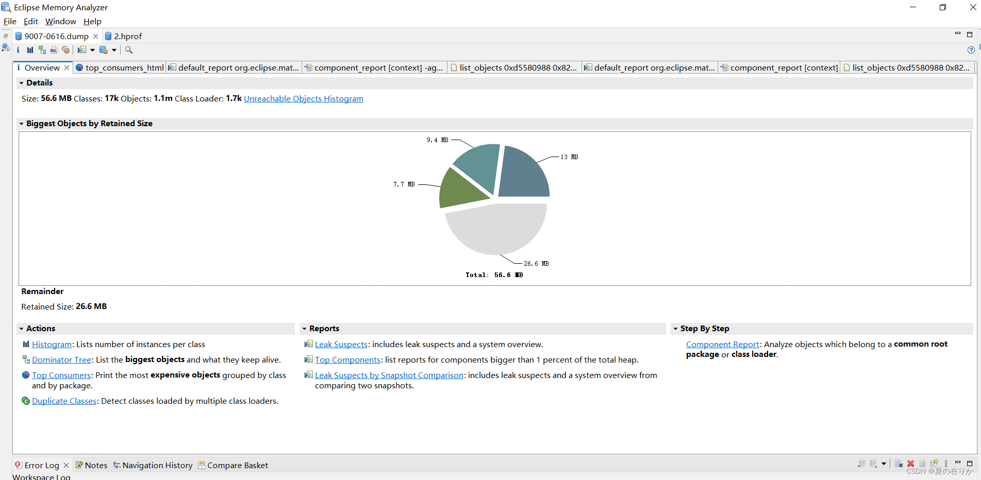The image size is (981, 480).
Task: Open the thread overview gears icon
Action: (x=65, y=50)
